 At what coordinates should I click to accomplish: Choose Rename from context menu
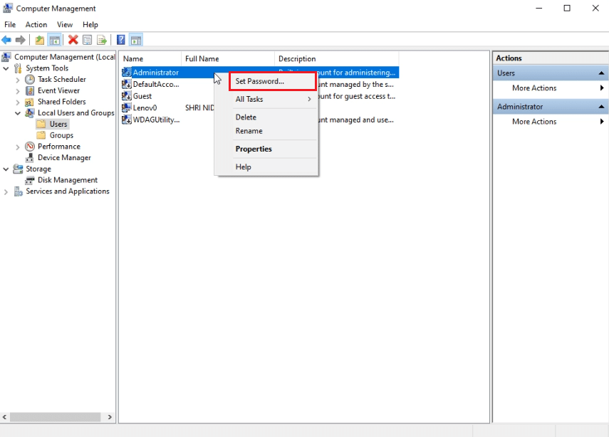(266, 131)
